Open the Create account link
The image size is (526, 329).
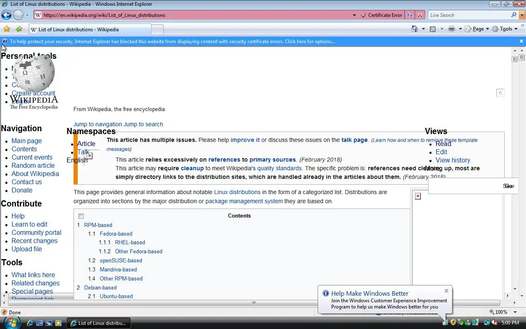[33, 93]
